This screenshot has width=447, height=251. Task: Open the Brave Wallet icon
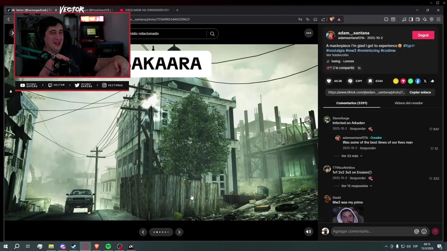[x=418, y=20]
